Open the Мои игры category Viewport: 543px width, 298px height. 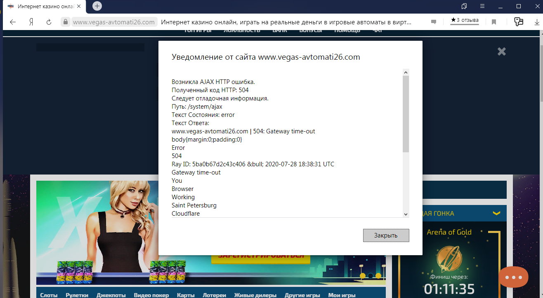342,295
